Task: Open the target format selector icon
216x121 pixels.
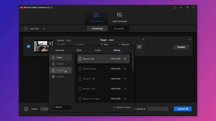Action: coord(139,47)
